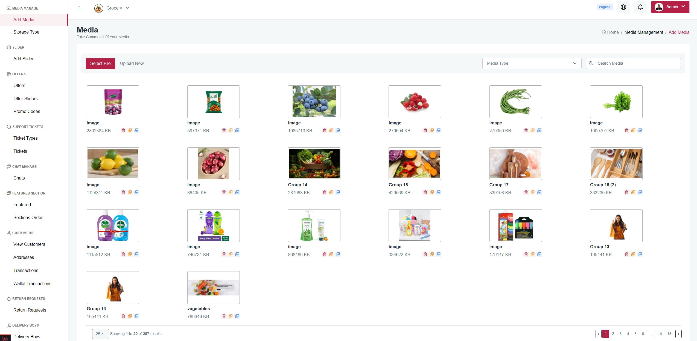Viewport: 697px width, 341px height.
Task: Open the Media Type dropdown
Action: point(532,63)
